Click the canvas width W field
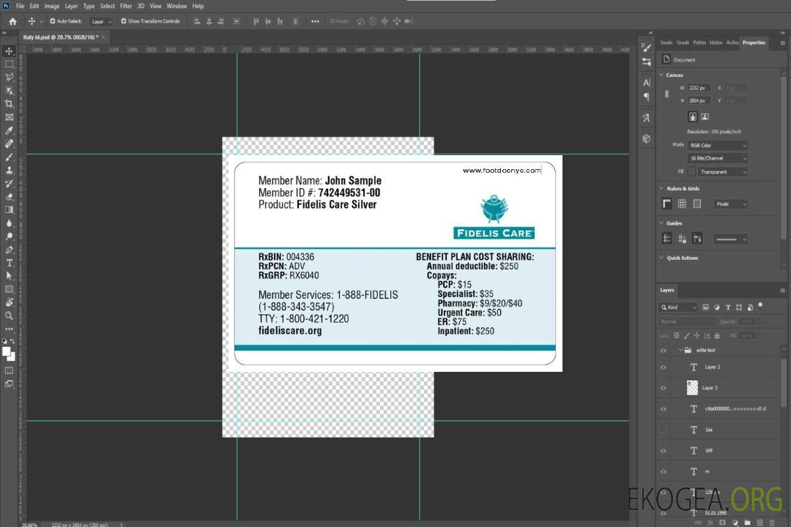This screenshot has width=791, height=527. (x=699, y=88)
